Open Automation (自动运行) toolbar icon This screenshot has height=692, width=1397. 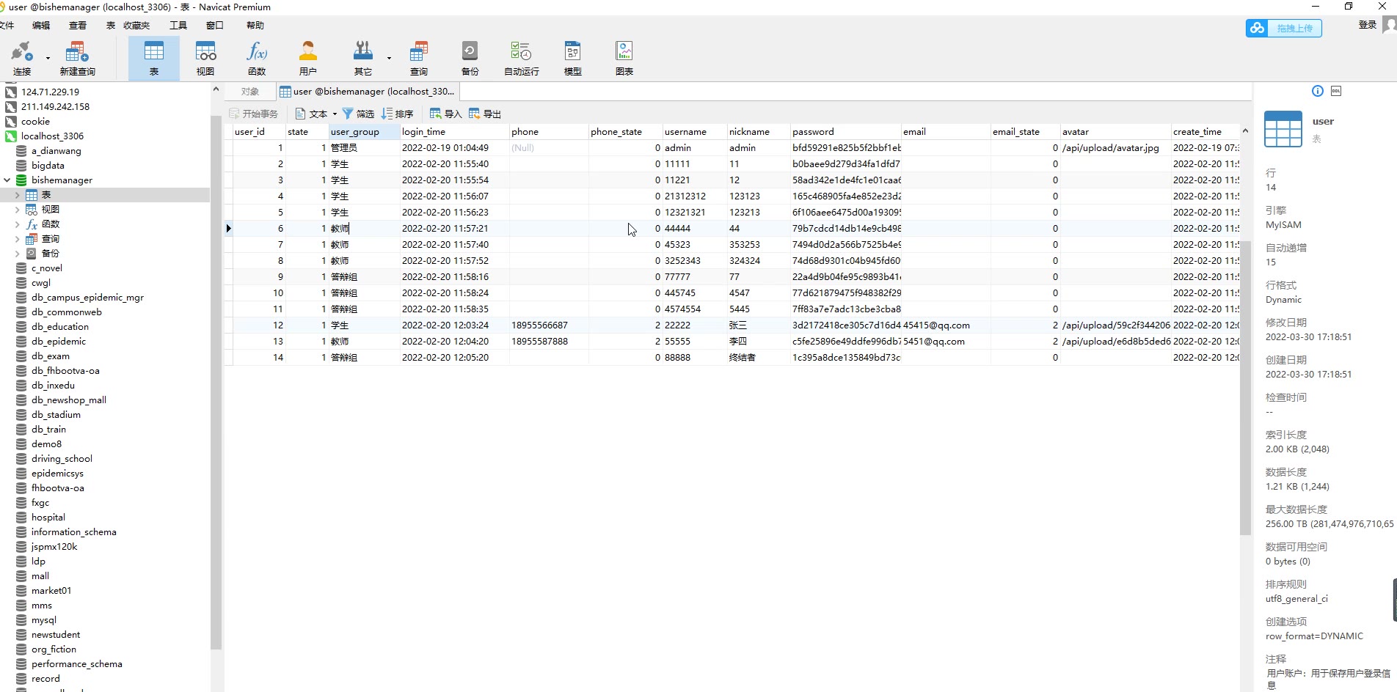[x=521, y=58]
